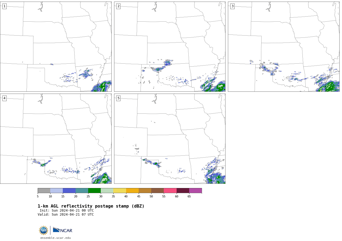Click the NCAR logo
342x241 pixels.
click(x=63, y=230)
